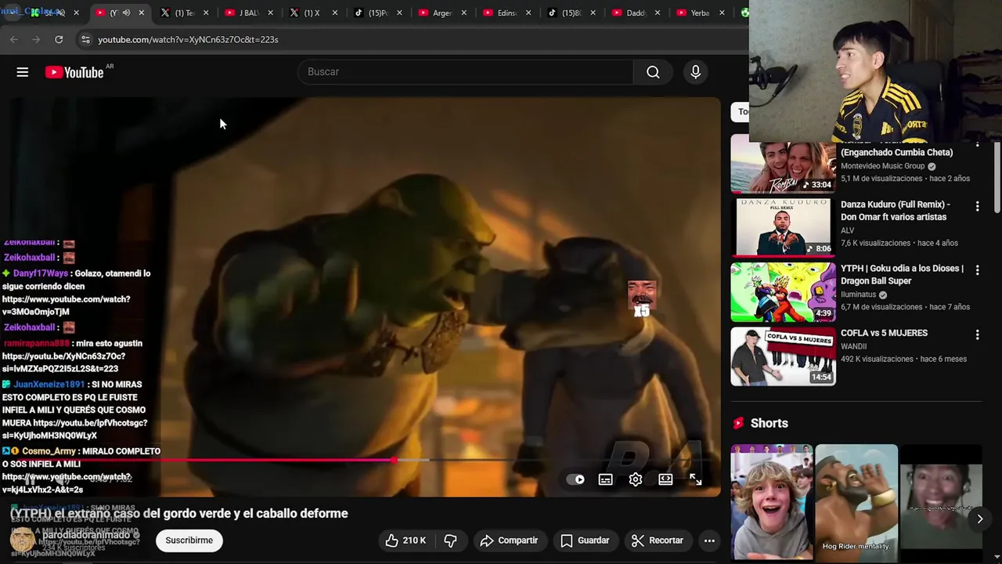Open the COFLA VS 5 MUJERES thumbnail
The width and height of the screenshot is (1002, 564).
point(783,356)
